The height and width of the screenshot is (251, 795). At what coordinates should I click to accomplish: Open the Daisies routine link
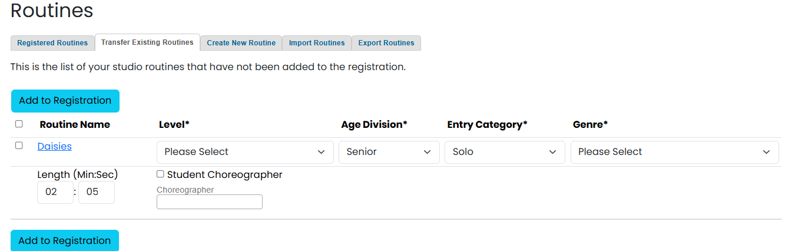click(54, 146)
